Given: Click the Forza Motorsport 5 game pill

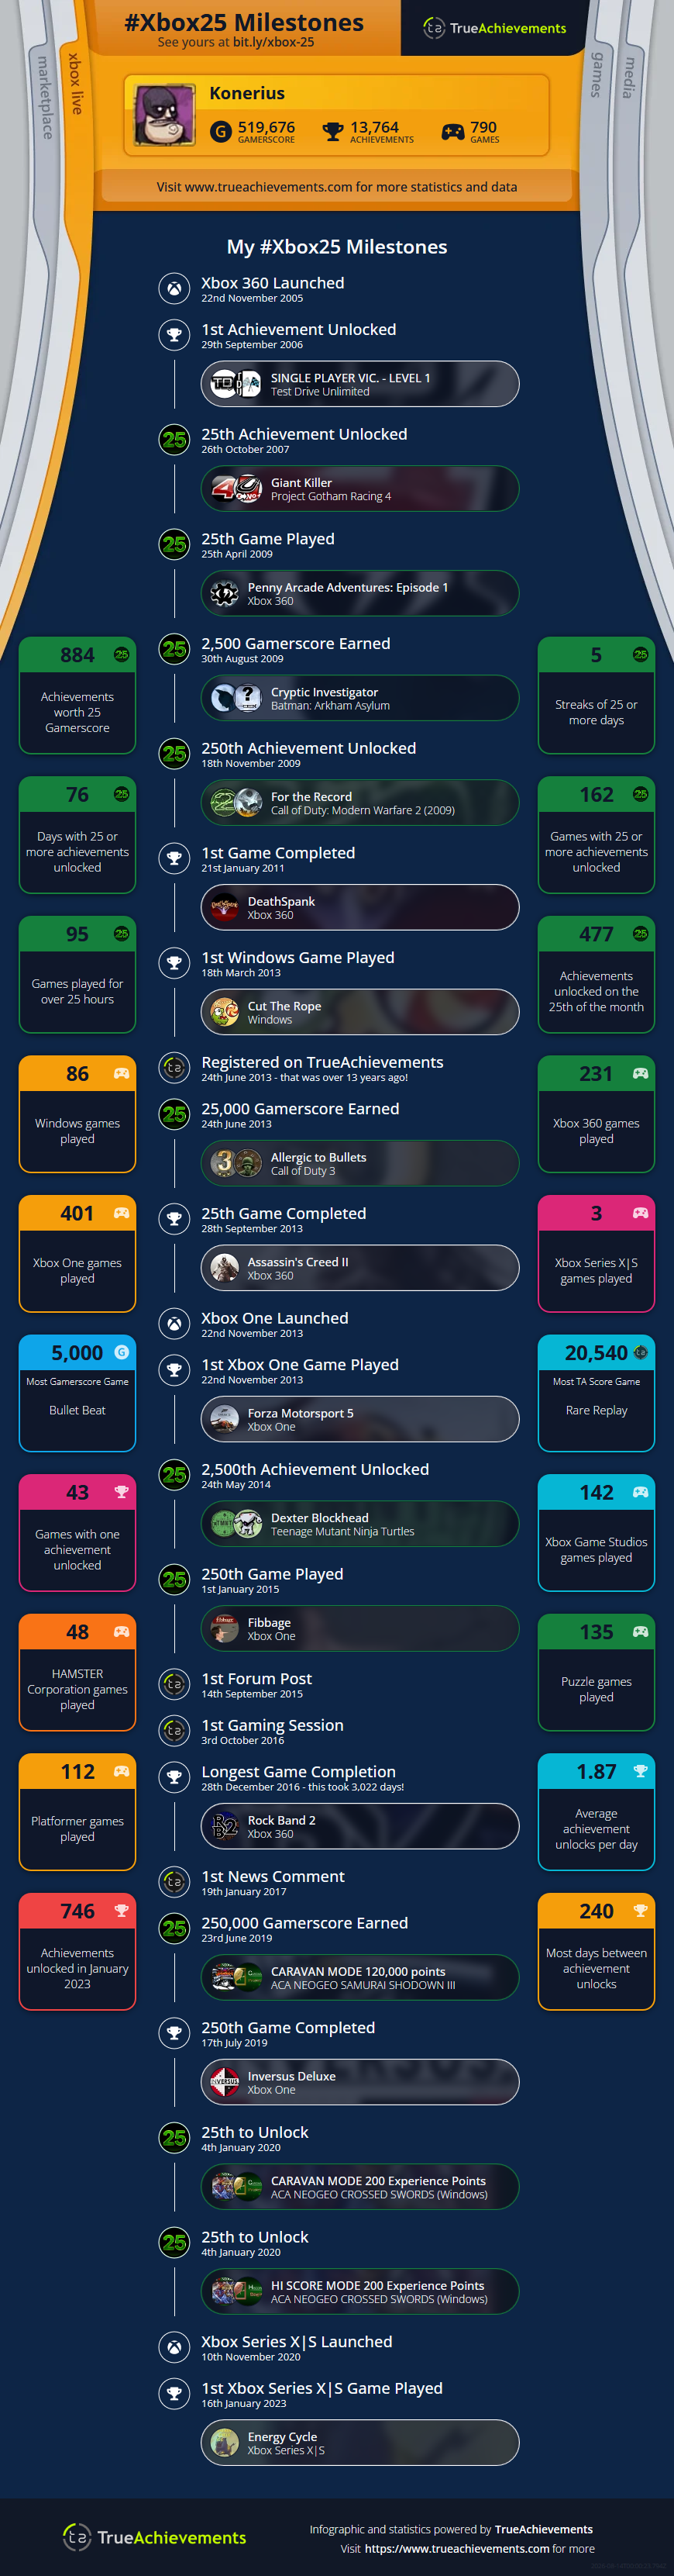Looking at the screenshot, I should [x=359, y=1420].
